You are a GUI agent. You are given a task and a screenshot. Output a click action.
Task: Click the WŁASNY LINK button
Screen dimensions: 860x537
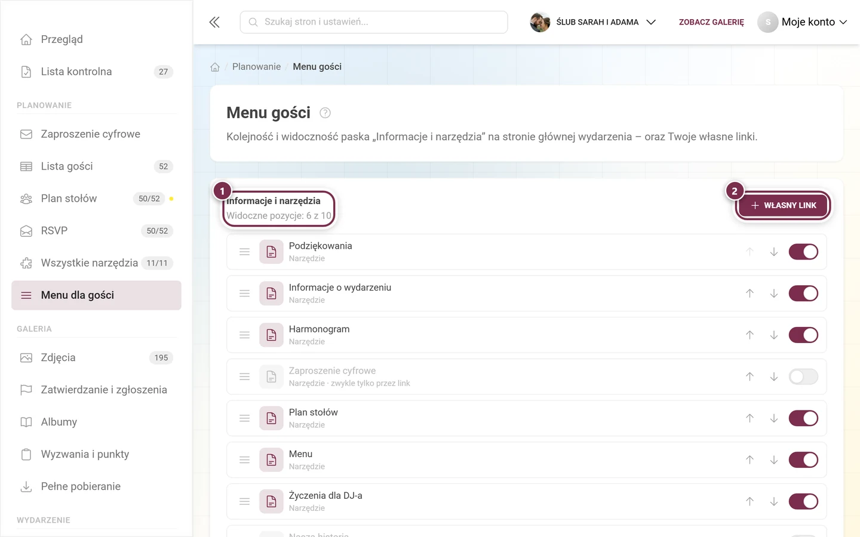coord(782,205)
